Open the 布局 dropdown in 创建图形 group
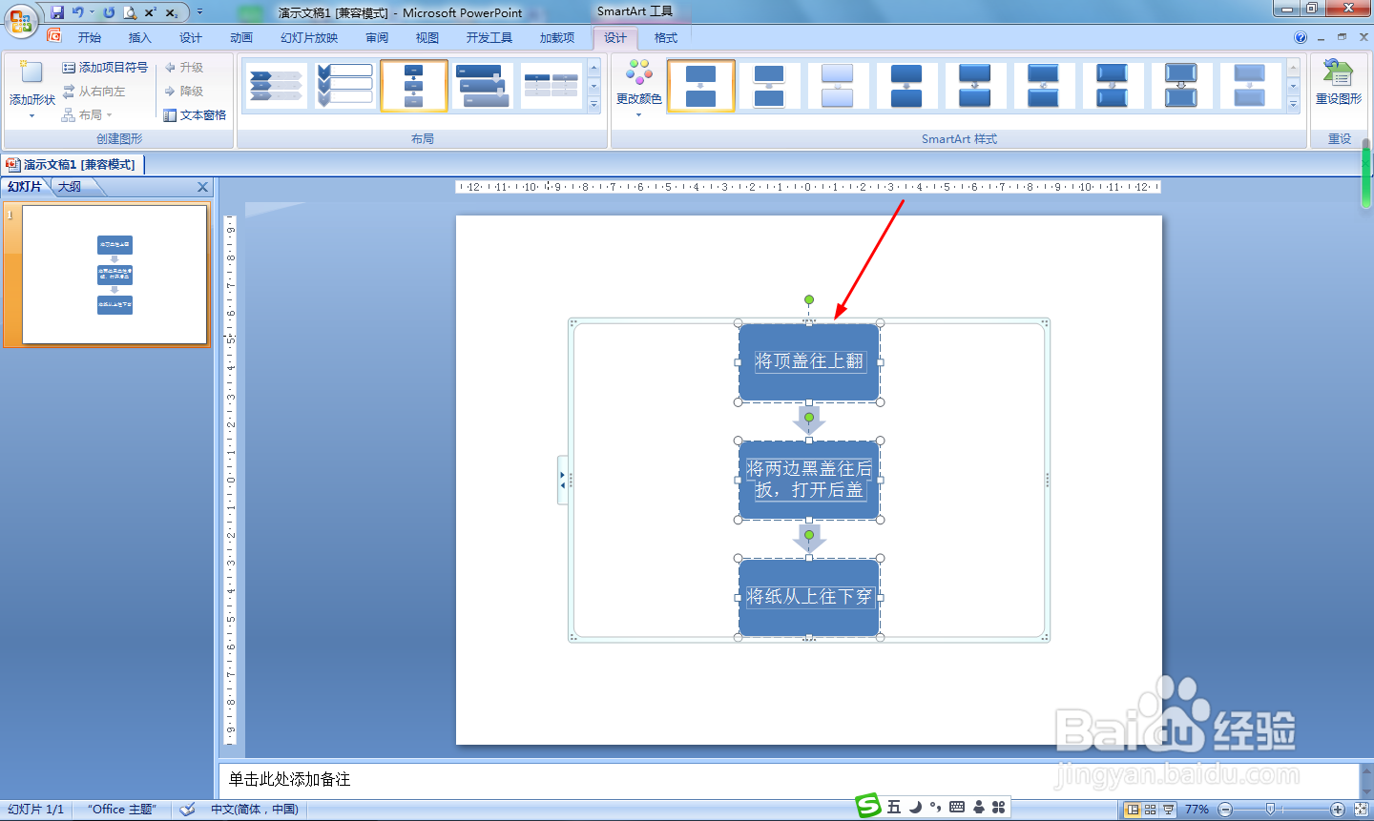 point(87,115)
